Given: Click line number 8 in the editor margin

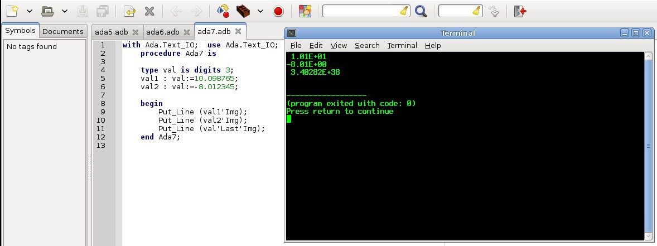Looking at the screenshot, I should click(x=103, y=104).
